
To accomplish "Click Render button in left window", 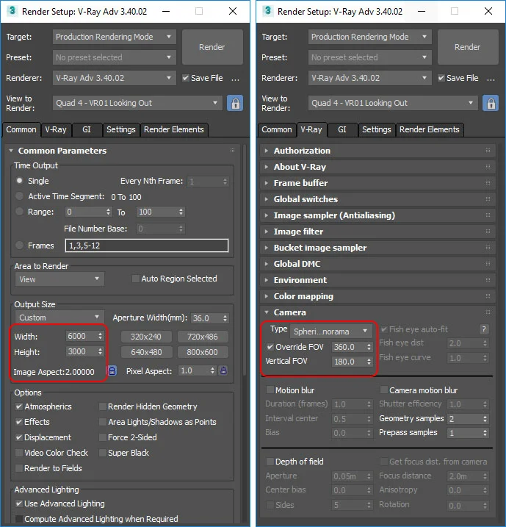I will 212,47.
